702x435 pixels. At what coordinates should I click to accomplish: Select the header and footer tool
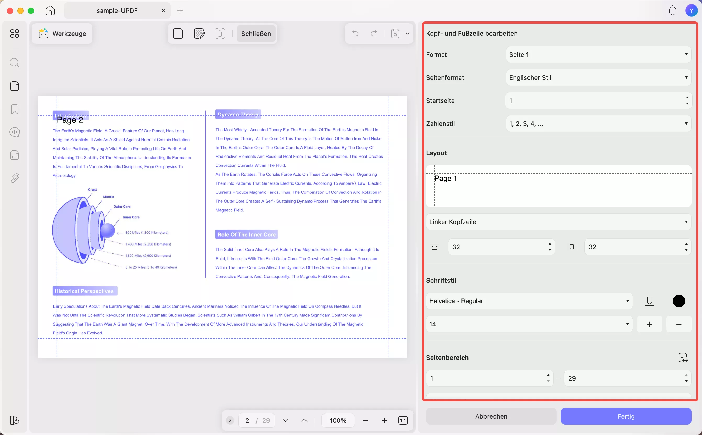[178, 34]
